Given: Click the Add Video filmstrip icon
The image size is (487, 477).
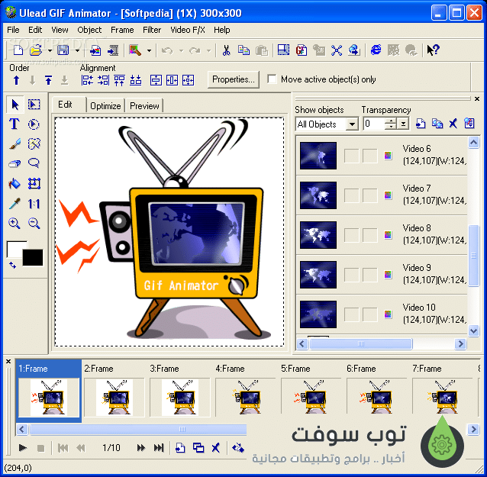Looking at the screenshot, I should point(113,50).
